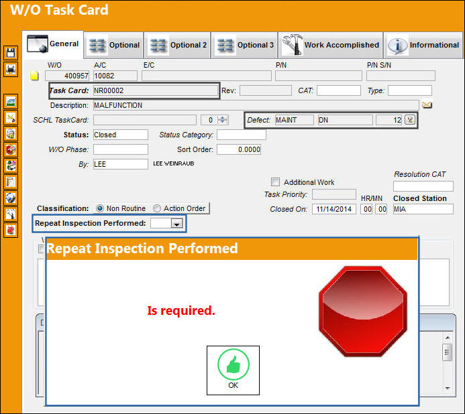Click the W/O Phase field
The image size is (465, 414).
pyautogui.click(x=120, y=149)
